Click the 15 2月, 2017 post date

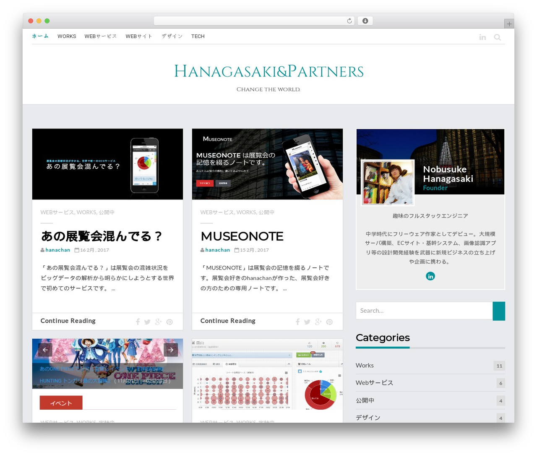tap(254, 250)
